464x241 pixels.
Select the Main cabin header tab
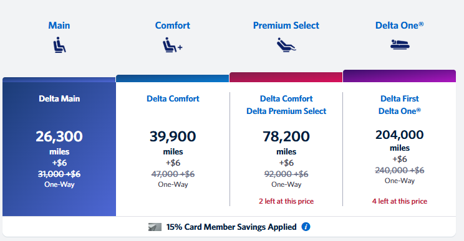coord(59,26)
